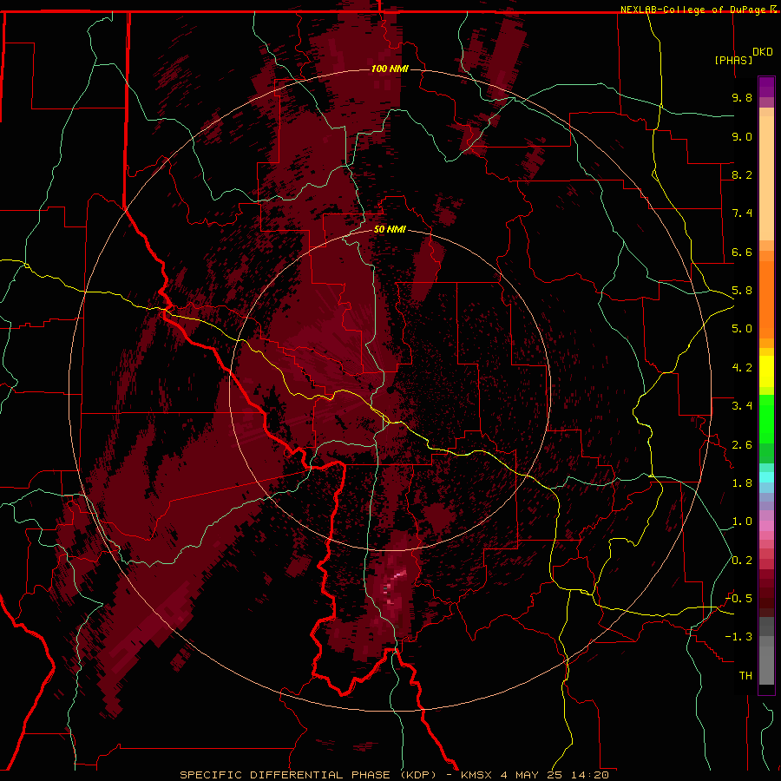Click the 1.8 legend value
This screenshot has height=781, width=781.
click(x=742, y=483)
